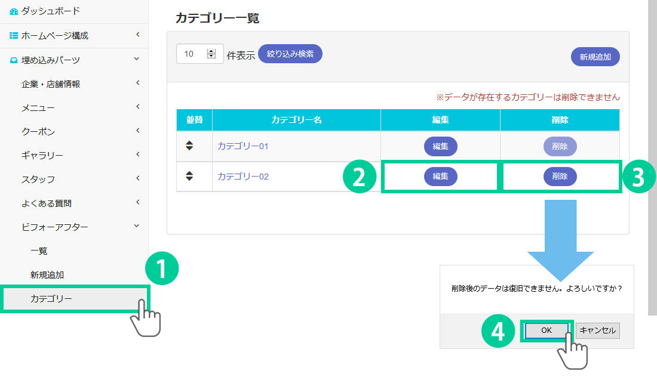The image size is (657, 377).
Task: Click the homepage structure list icon
Action: 14,36
